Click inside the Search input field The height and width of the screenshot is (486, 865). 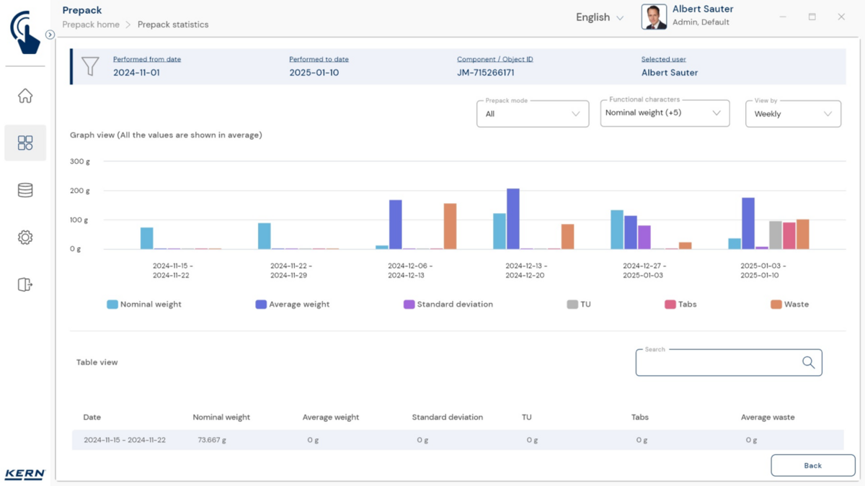coord(717,363)
